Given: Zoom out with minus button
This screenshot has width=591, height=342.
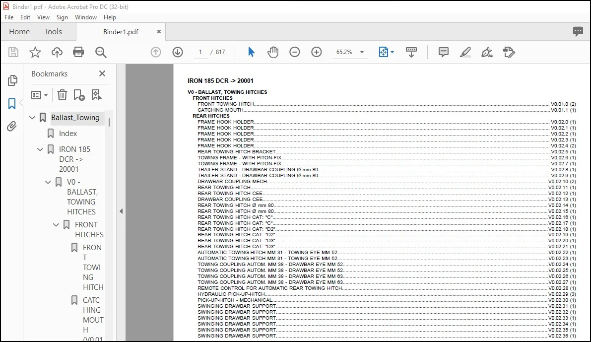Looking at the screenshot, I should point(295,52).
